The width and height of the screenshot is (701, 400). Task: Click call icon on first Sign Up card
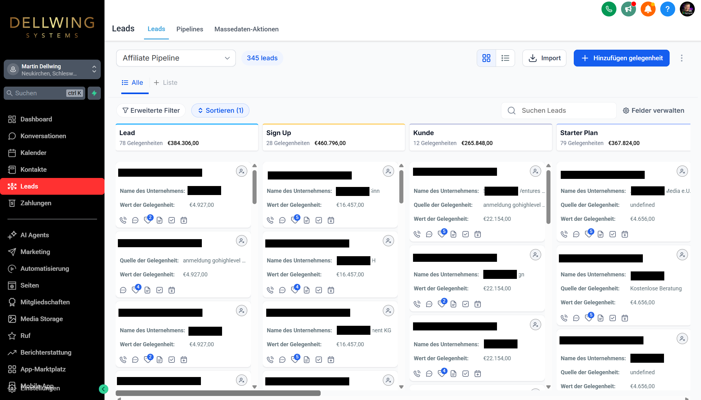tap(270, 220)
